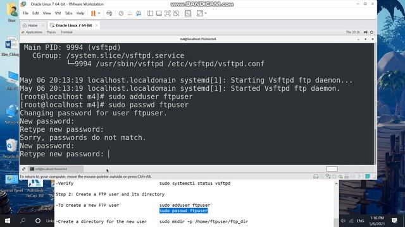
Task: Open the stretch guest dropdown arrow
Action: 206,13
